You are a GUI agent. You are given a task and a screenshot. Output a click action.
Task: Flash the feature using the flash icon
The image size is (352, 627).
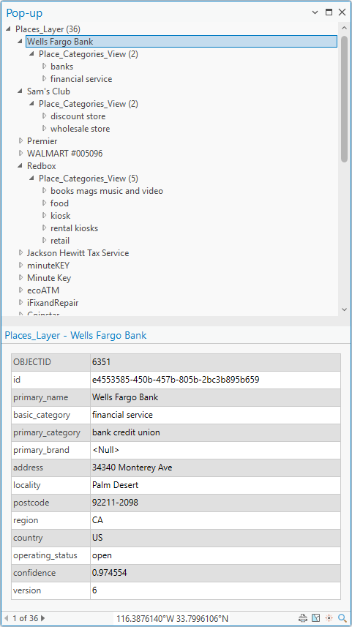[x=329, y=617]
